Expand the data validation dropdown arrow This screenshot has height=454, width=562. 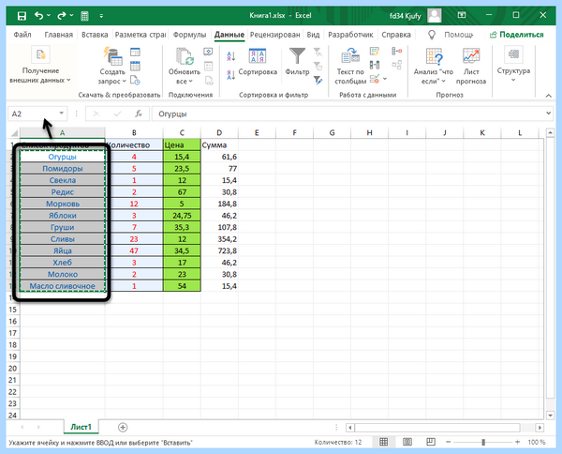click(x=385, y=79)
